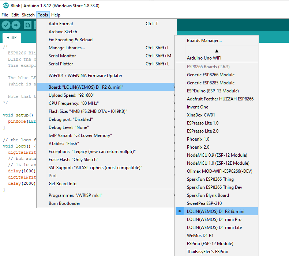Click the Arduino logo in title bar
Viewport: 289px width, 256px height.
(6, 6)
